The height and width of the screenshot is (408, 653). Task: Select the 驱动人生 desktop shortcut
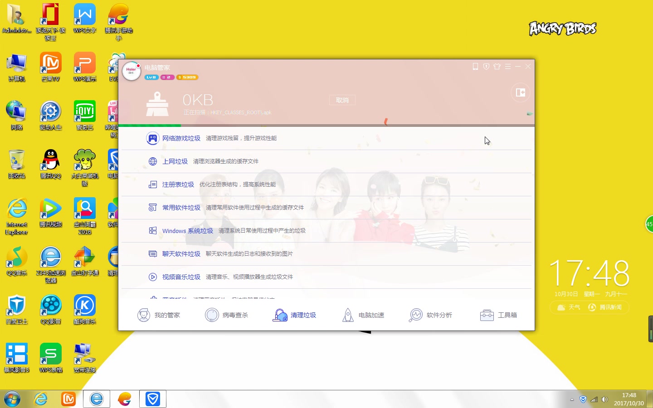[x=51, y=116]
